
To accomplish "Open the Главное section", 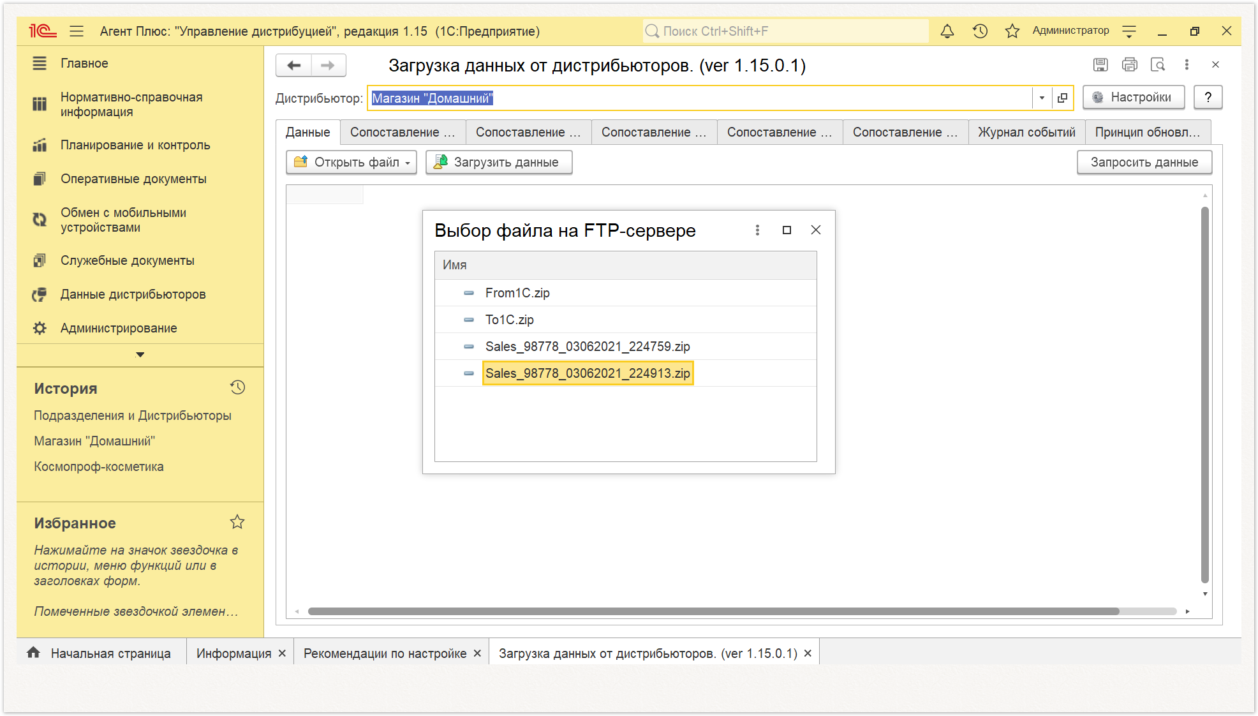I will pos(84,63).
